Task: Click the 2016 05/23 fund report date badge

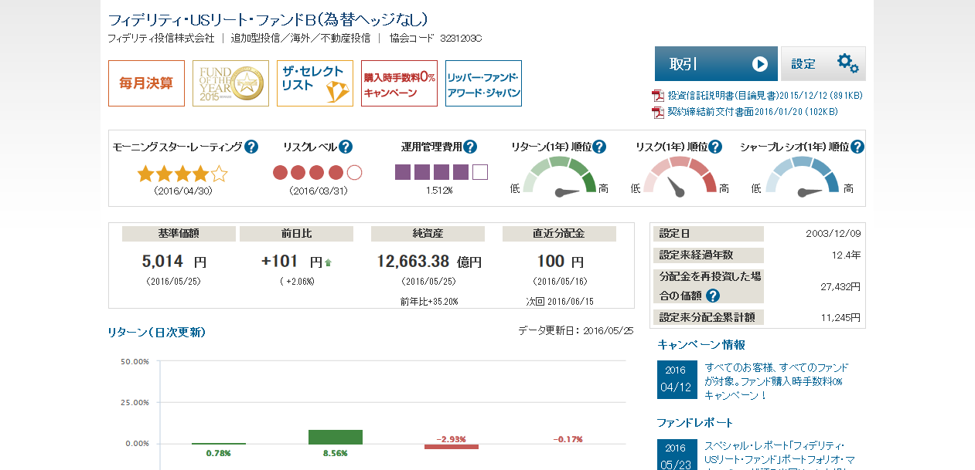Action: click(677, 455)
